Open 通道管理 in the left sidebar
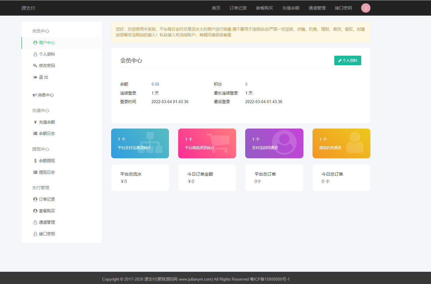The image size is (431, 284). coord(47,222)
